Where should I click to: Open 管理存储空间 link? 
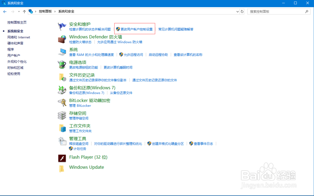coord(79,118)
